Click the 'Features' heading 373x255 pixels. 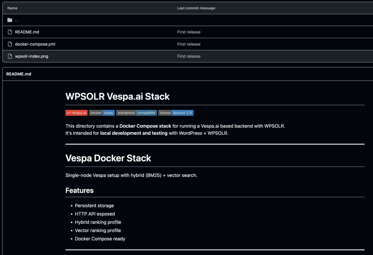click(79, 190)
